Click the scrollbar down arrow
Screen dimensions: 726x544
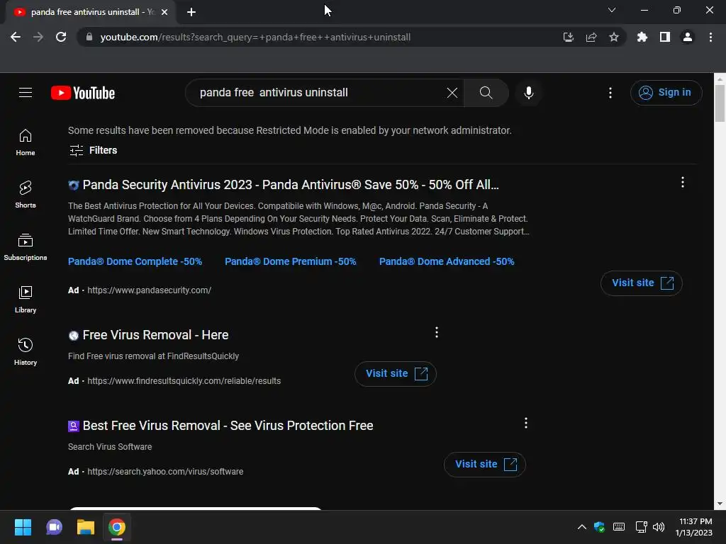tap(720, 504)
